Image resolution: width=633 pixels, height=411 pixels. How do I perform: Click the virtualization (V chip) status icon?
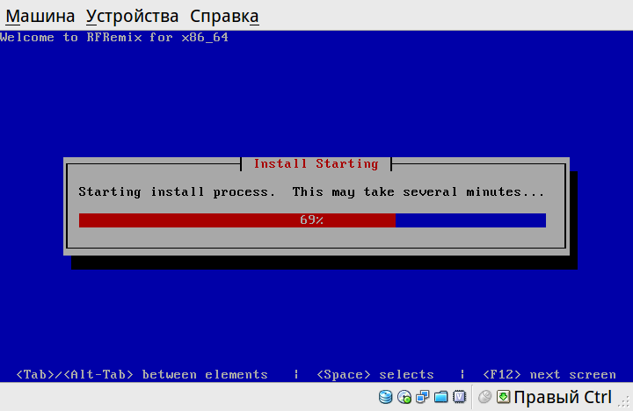click(x=460, y=397)
